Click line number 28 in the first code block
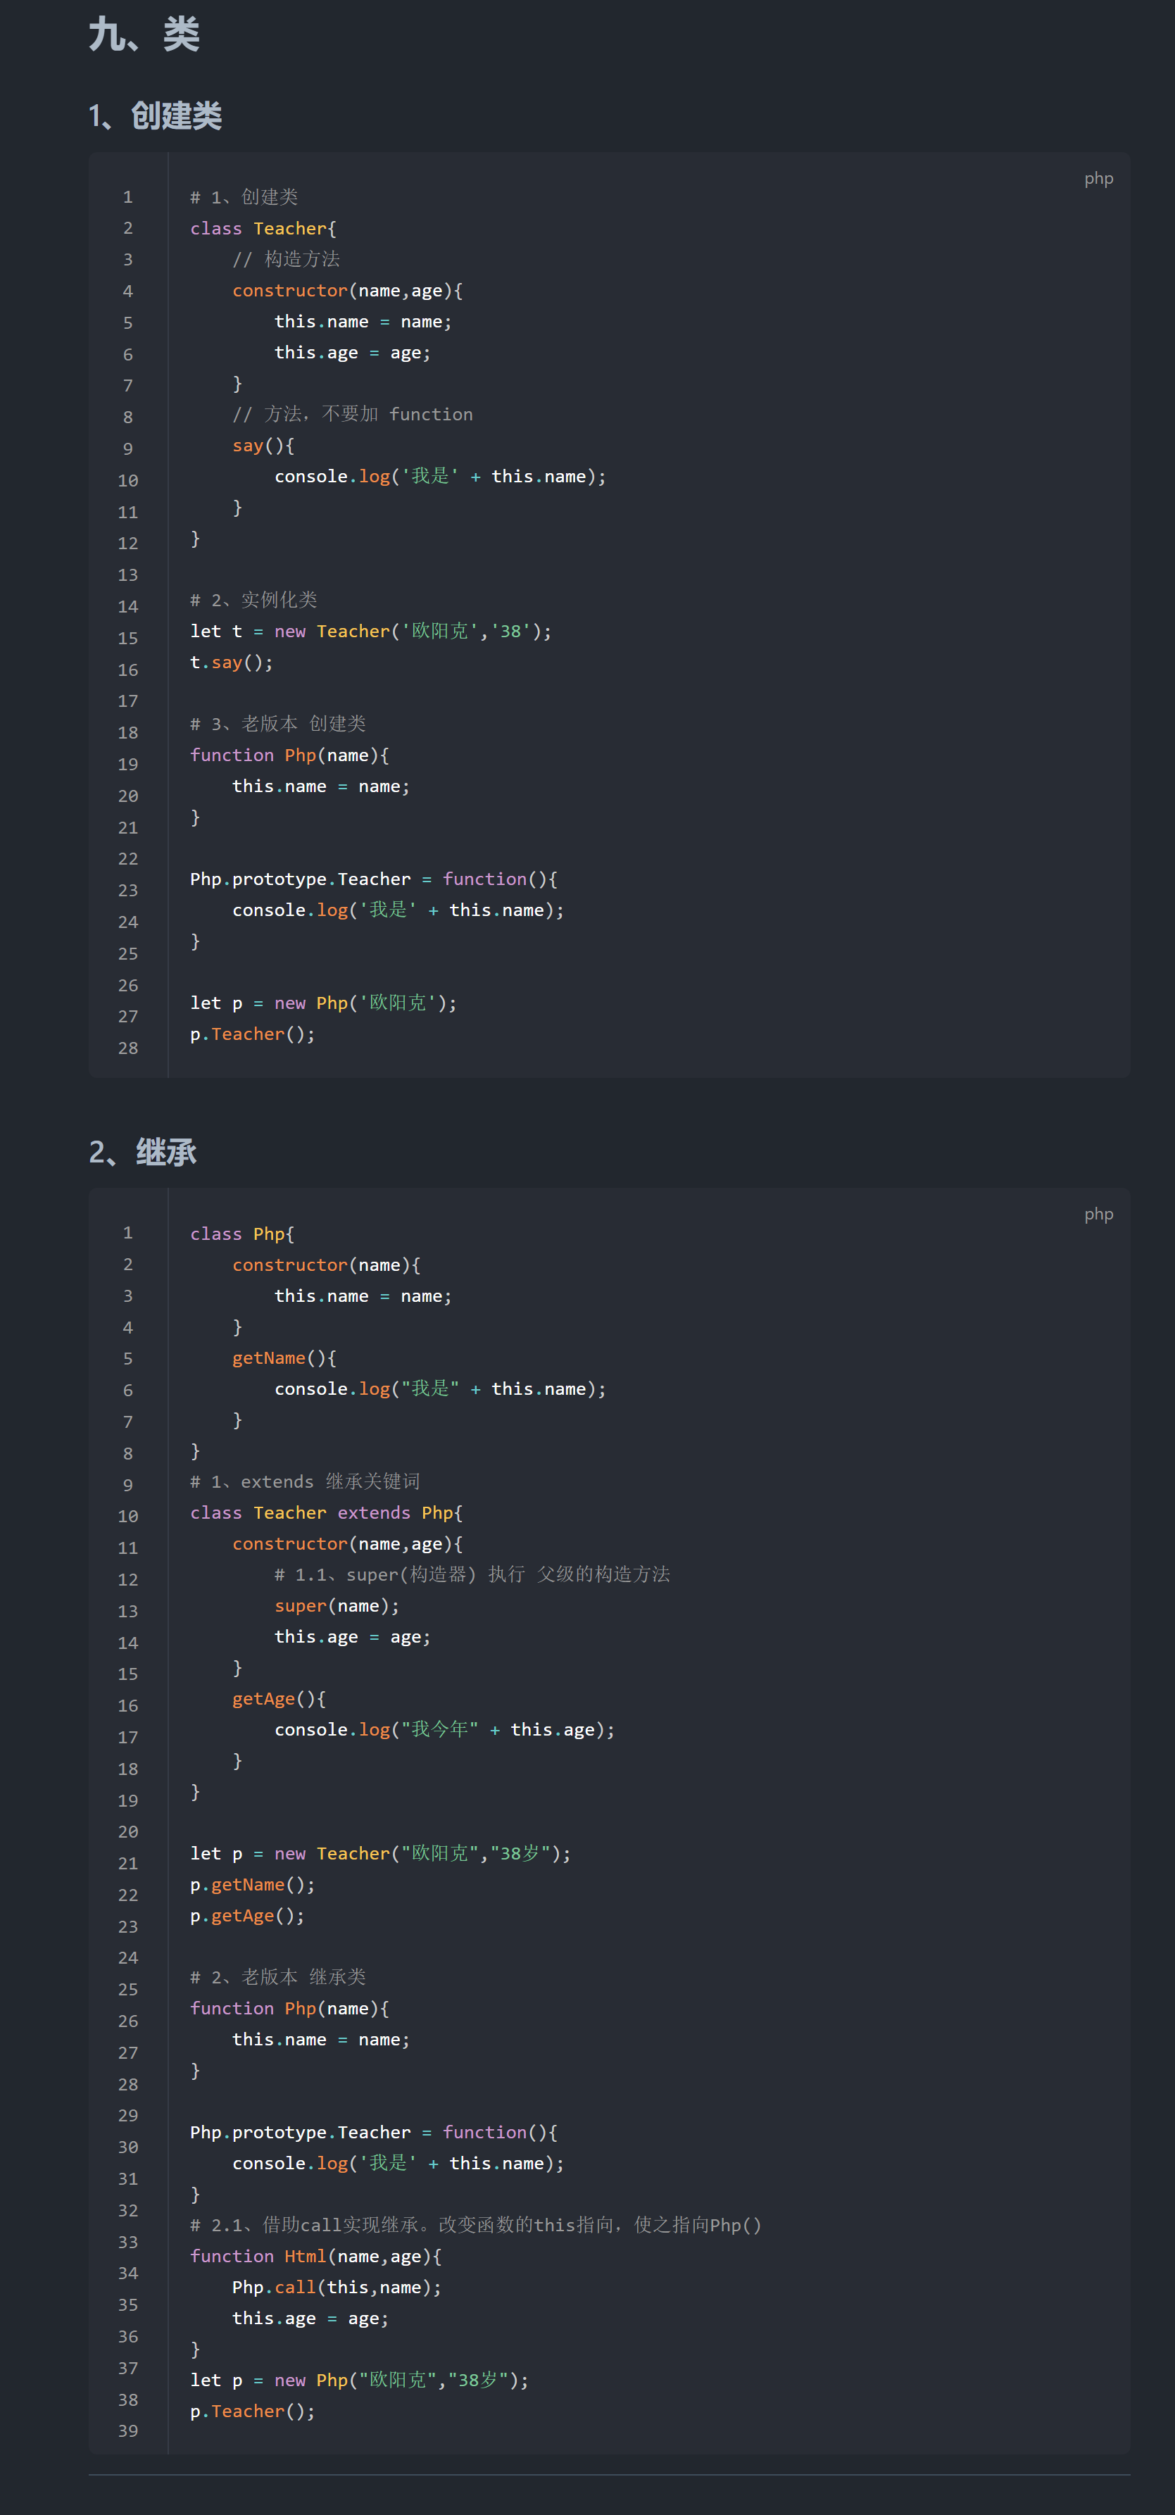 [128, 1048]
